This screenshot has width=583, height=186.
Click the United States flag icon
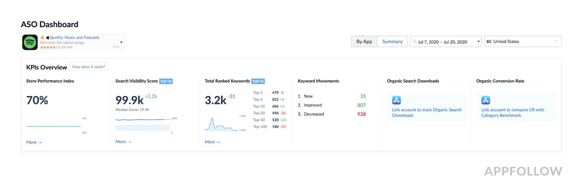(x=489, y=42)
